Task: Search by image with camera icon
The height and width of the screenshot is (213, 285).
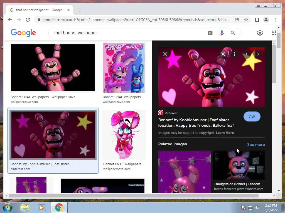Action: tap(210, 33)
